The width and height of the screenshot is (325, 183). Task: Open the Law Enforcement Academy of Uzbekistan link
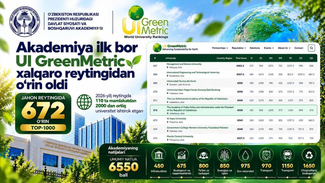coord(197,99)
